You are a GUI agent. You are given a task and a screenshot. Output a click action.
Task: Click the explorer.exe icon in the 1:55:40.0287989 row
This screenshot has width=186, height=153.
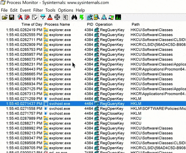pyautogui.click(x=46, y=118)
